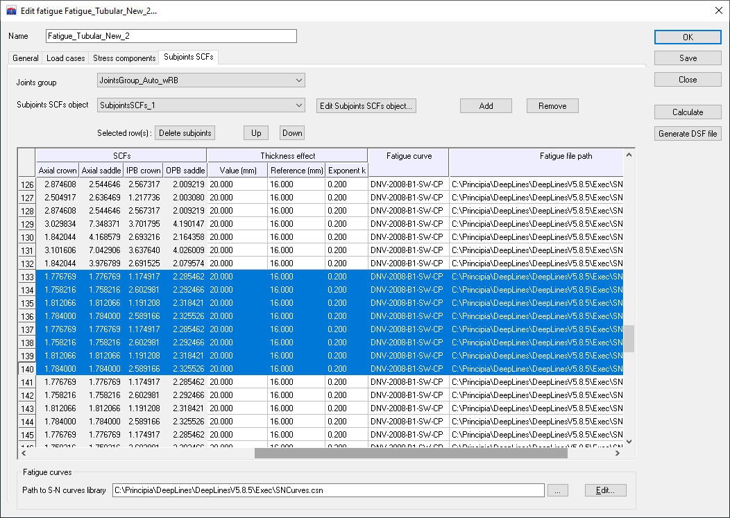Click the application icon in title bar
Viewport: 730px width, 518px height.
click(11, 10)
